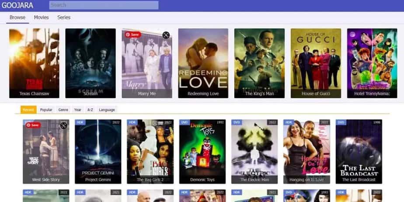Click the DVD badge on Demonic Toys
The image size is (404, 202).
click(x=185, y=122)
